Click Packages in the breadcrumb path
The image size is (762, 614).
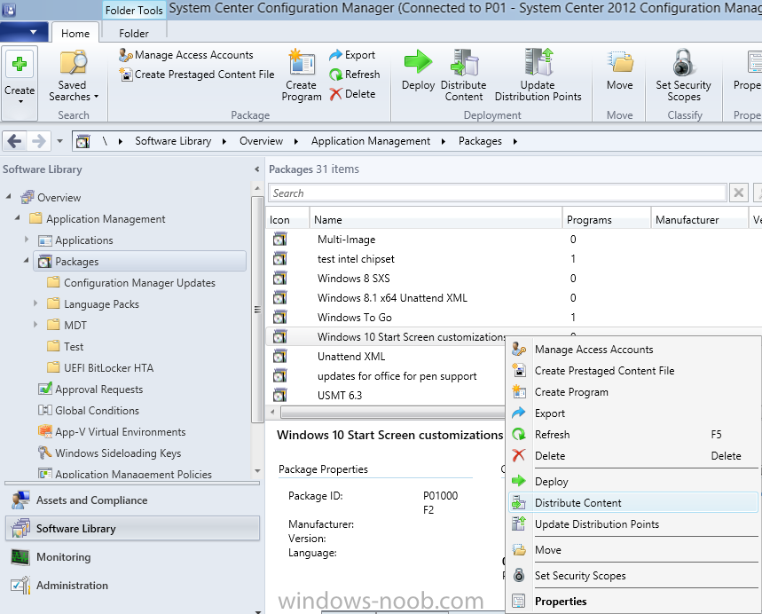[480, 141]
